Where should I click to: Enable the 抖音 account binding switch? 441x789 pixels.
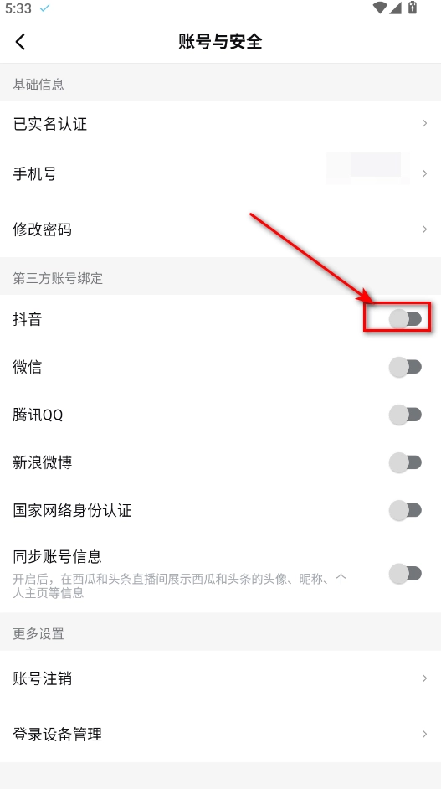click(405, 319)
